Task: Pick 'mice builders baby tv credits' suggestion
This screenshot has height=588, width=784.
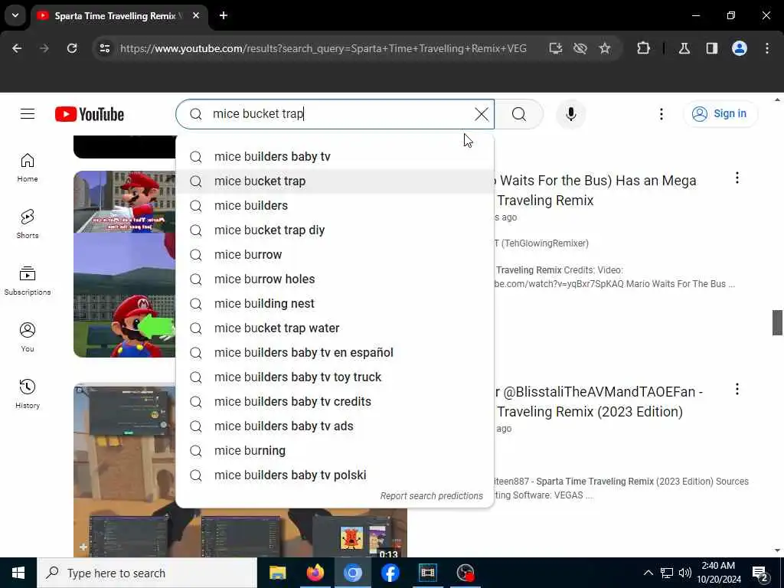Action: 335,401
